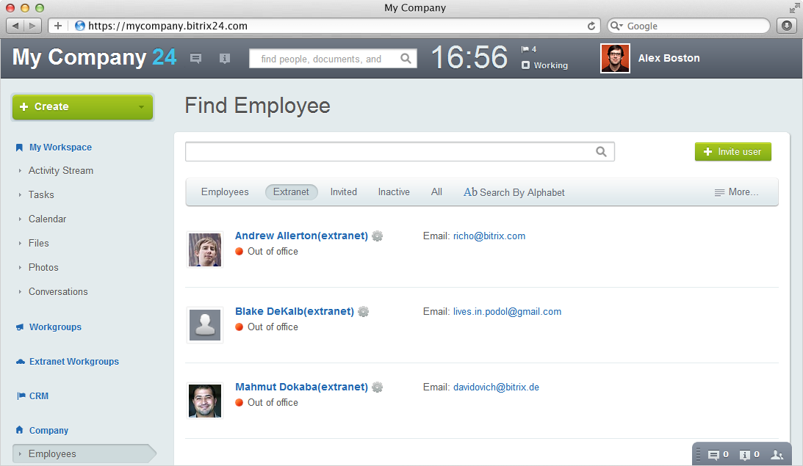Click the employee search magnifier icon

click(x=601, y=151)
